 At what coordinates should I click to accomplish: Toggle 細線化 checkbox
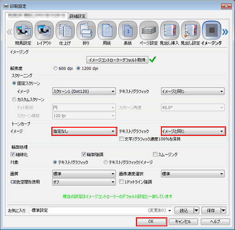point(13,154)
